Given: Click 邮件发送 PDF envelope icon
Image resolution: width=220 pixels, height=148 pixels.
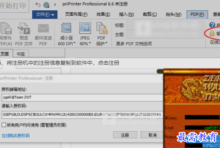Looking at the screenshot, I should (44, 28).
